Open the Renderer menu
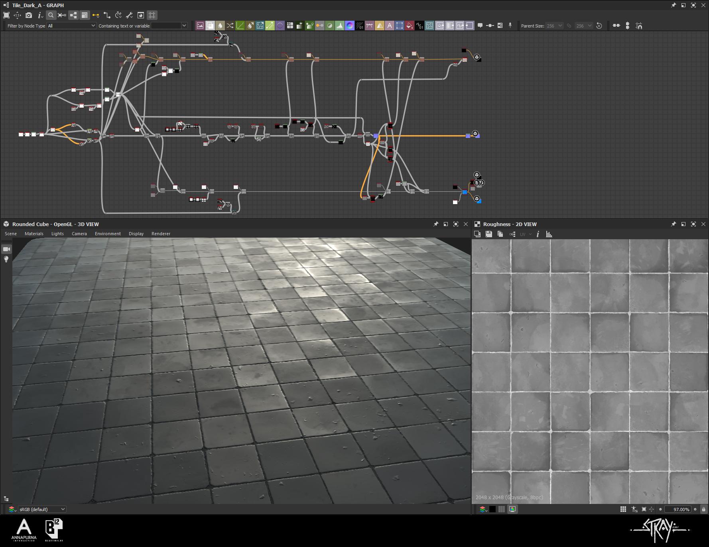The image size is (709, 547). [161, 234]
